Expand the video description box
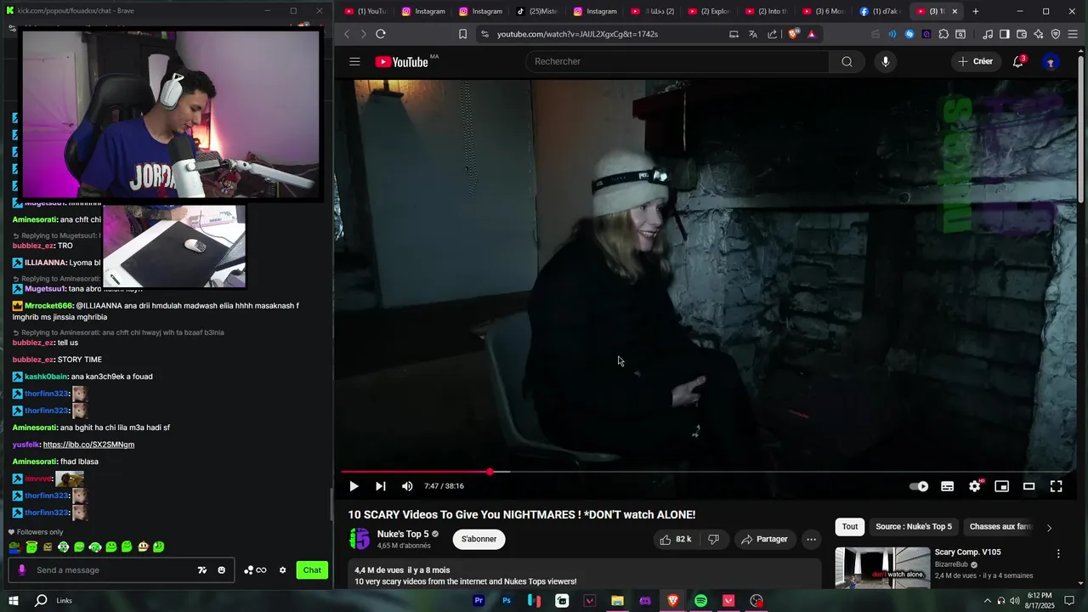The height and width of the screenshot is (612, 1088). pos(584,575)
